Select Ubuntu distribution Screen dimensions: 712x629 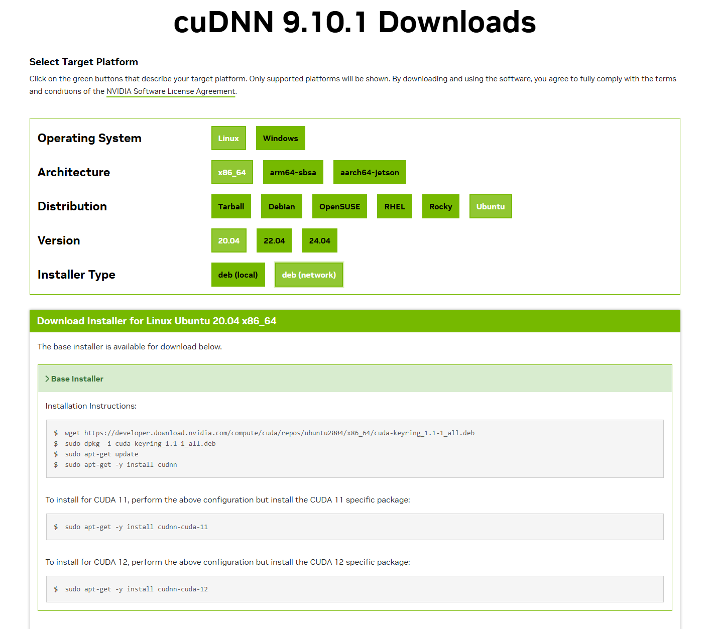[x=491, y=206]
